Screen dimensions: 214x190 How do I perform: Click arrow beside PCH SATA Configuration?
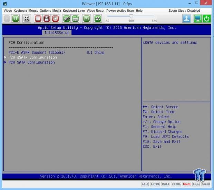[x=5, y=62]
